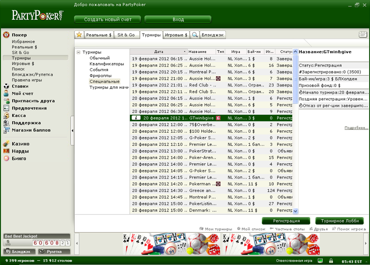The height and width of the screenshot is (265, 370).
Task: Click the Регистрация button
Action: [286, 221]
